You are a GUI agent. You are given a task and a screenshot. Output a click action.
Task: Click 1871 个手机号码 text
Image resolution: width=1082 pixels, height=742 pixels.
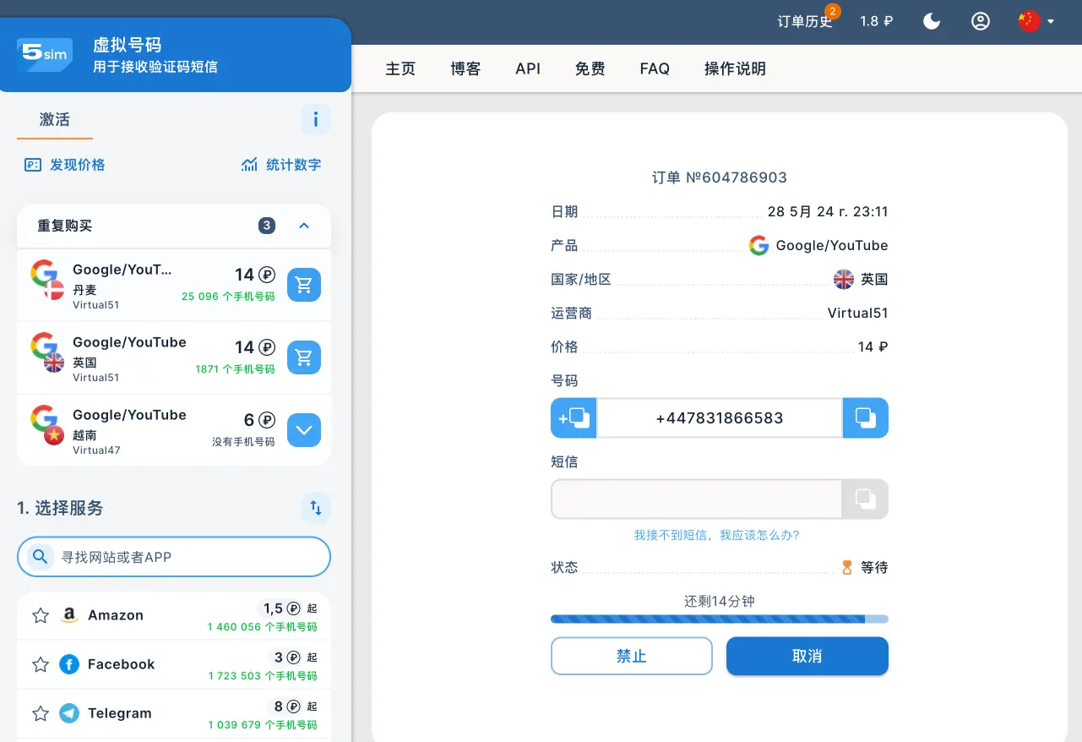235,369
